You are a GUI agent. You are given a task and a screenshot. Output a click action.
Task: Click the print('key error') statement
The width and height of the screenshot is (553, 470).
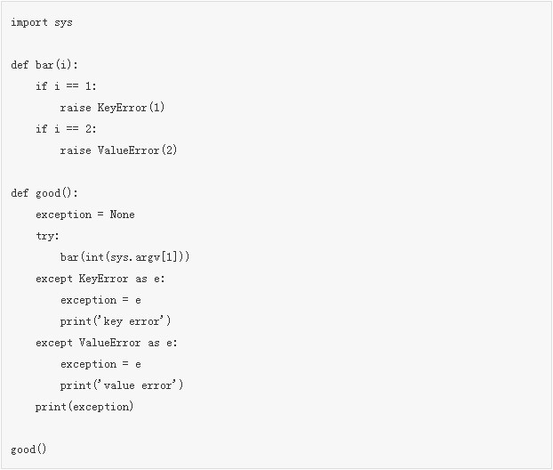coord(116,321)
